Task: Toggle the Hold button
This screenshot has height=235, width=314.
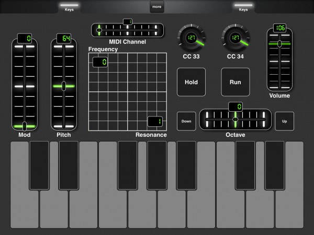Action: 191,82
